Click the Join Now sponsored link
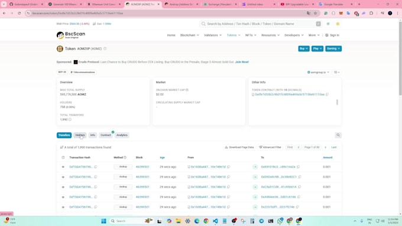The width and height of the screenshot is (402, 226). click(242, 62)
